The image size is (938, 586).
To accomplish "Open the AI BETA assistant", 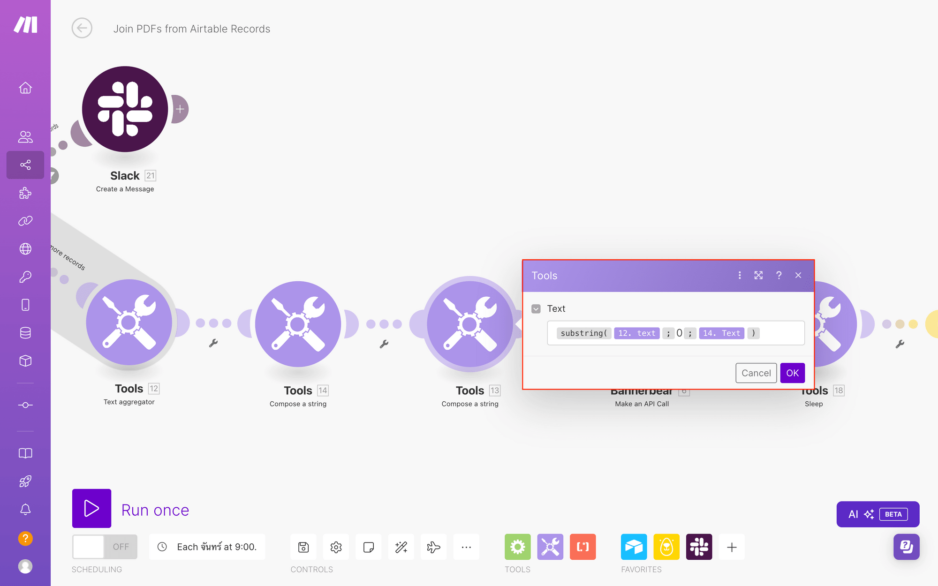I will coord(877,514).
